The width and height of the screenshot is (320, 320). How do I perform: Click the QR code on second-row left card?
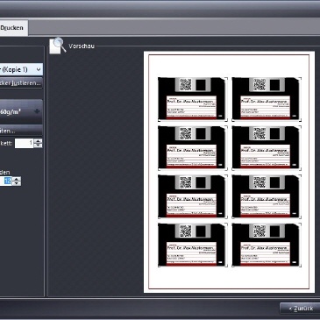[186, 133]
